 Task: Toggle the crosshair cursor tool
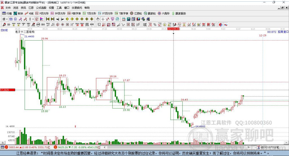103,19
